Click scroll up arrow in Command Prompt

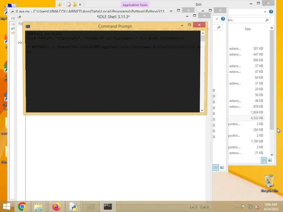point(203,33)
